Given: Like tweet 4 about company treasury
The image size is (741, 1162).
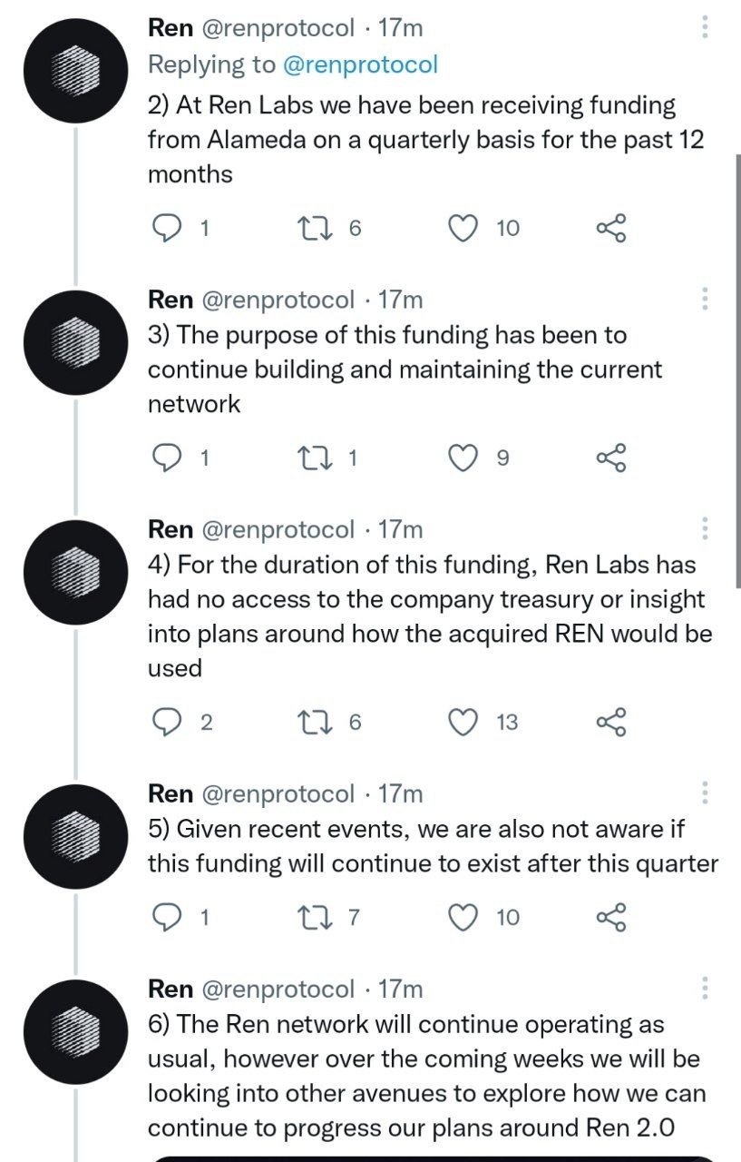Looking at the screenshot, I should click(463, 722).
